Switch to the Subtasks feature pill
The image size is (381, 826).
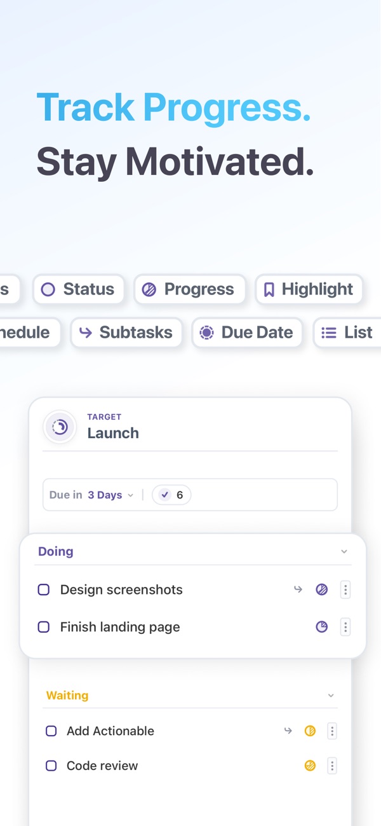point(126,333)
